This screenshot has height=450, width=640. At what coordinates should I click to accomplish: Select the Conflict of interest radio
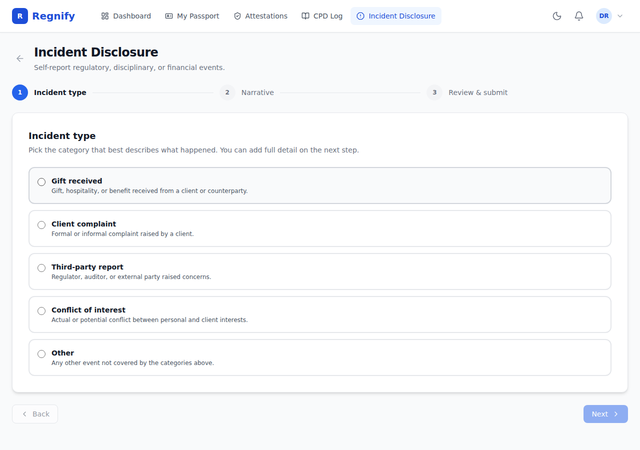pyautogui.click(x=41, y=311)
